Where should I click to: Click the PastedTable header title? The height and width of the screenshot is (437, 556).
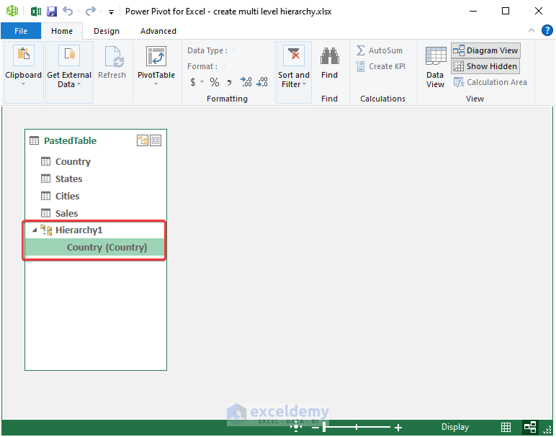pyautogui.click(x=70, y=140)
